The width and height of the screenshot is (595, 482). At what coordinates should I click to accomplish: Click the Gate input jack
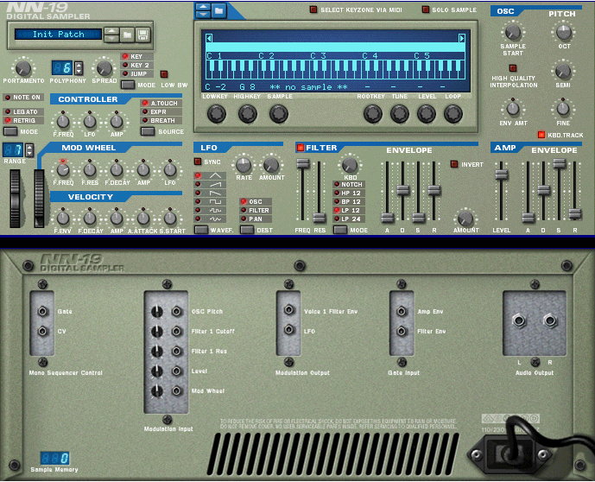coord(42,312)
